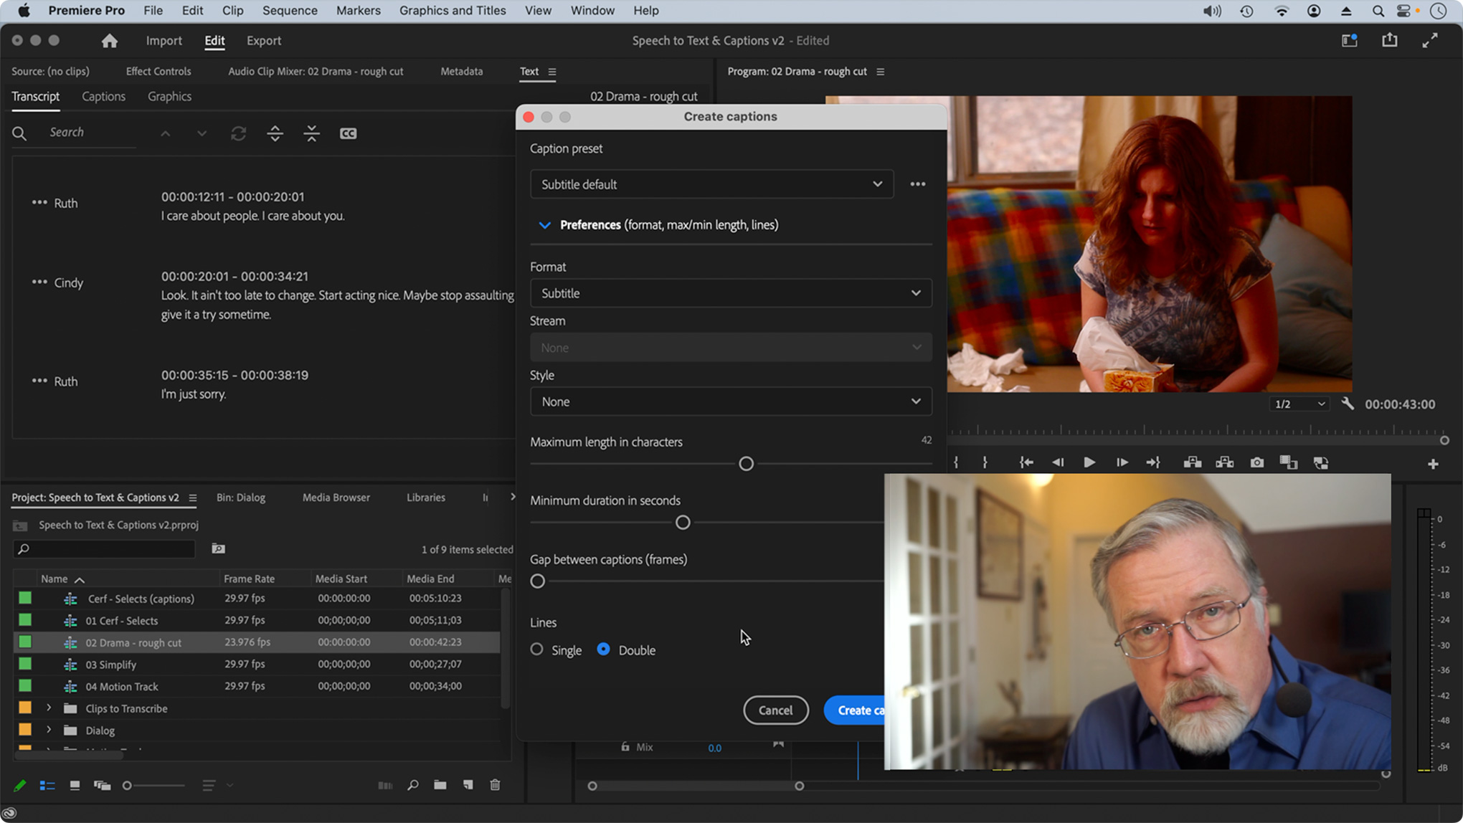Image resolution: width=1463 pixels, height=823 pixels.
Task: Open options for Cindy's transcript segment
Action: (39, 282)
